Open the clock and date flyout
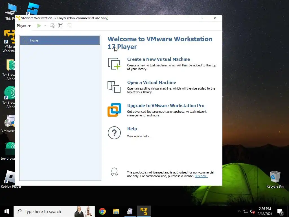289x217 pixels. (265, 211)
